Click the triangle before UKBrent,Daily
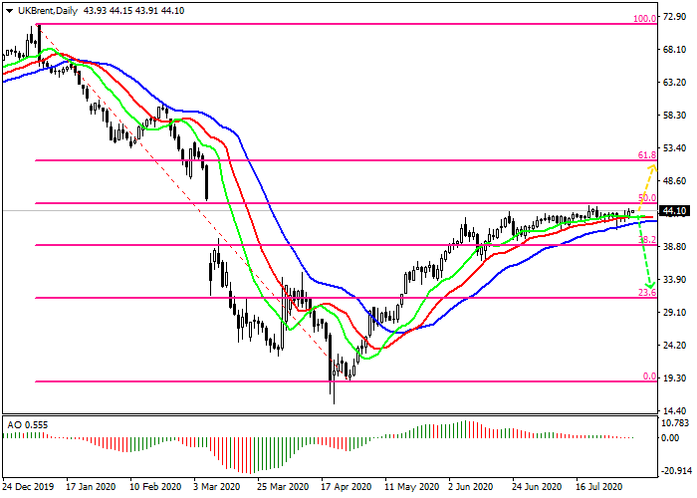This screenshot has width=697, height=498. pyautogui.click(x=9, y=11)
